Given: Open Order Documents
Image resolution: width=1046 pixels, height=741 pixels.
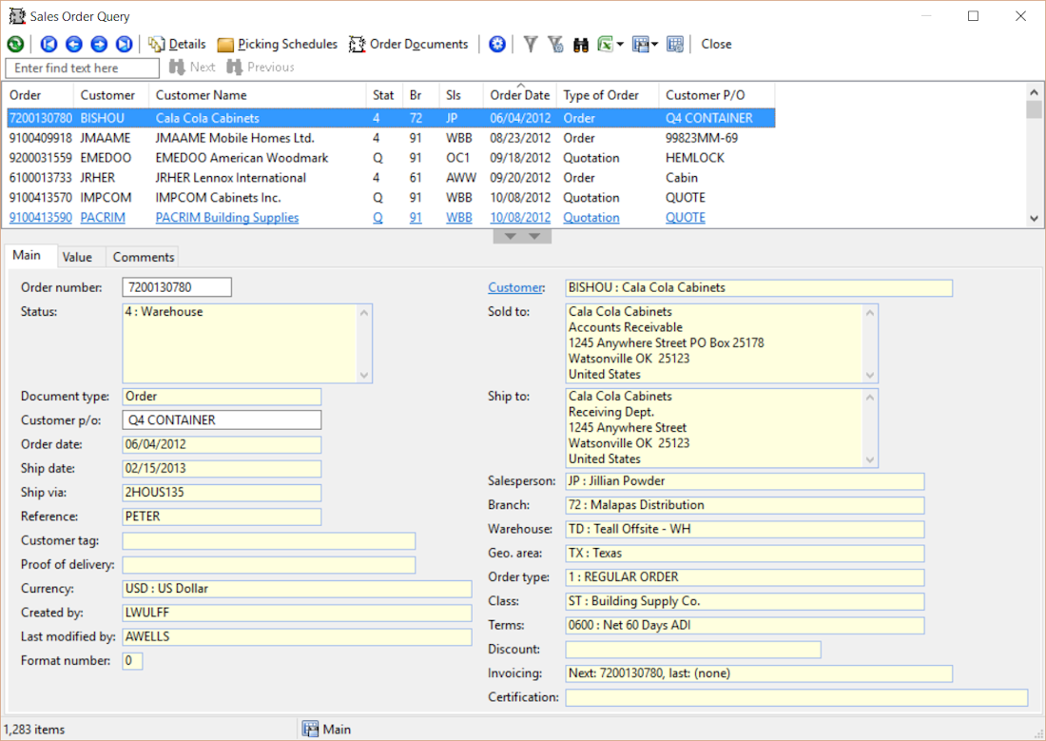Looking at the screenshot, I should [x=409, y=44].
